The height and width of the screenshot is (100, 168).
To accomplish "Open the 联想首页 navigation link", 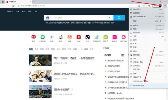I will pyautogui.click(x=10, y=11).
